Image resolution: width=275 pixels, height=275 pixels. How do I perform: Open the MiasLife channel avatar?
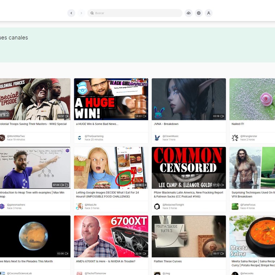80,206
